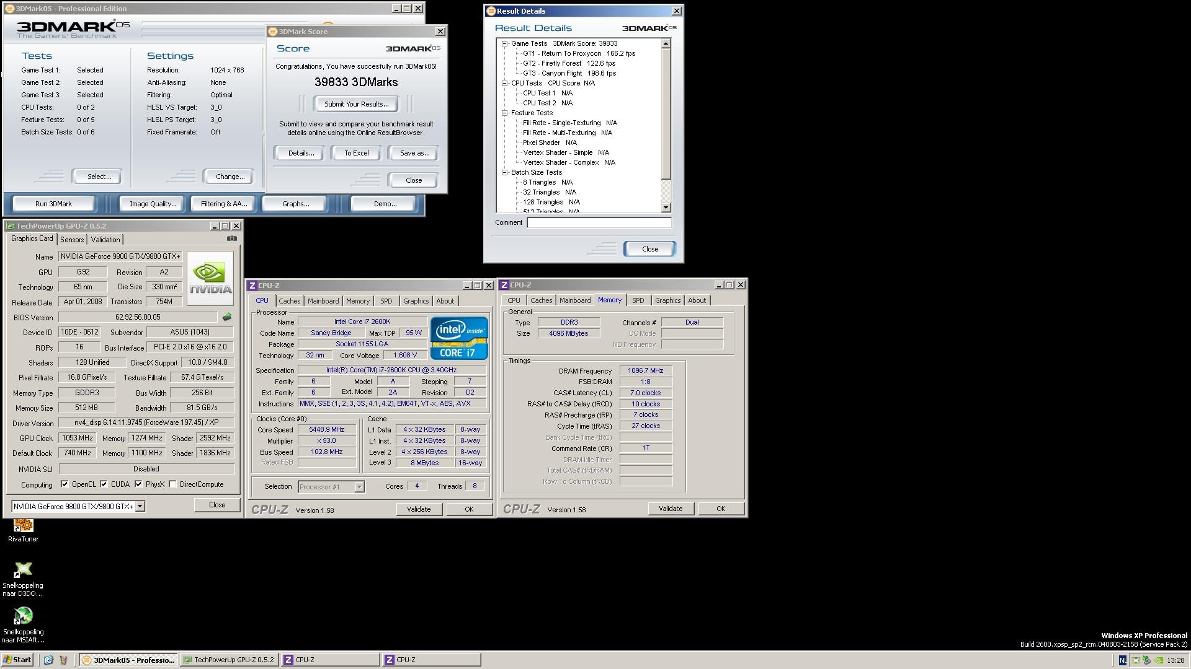The width and height of the screenshot is (1191, 669).
Task: Open the RivaTuner desktop shortcut
Action: click(x=23, y=527)
